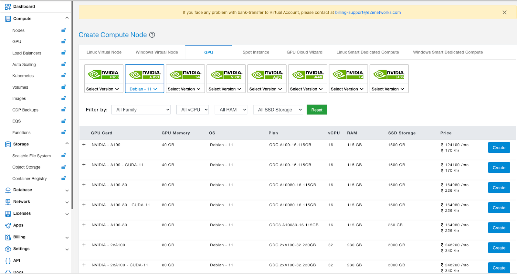Open the Dashboard icon in sidebar
The height and width of the screenshot is (274, 517).
[8, 6]
